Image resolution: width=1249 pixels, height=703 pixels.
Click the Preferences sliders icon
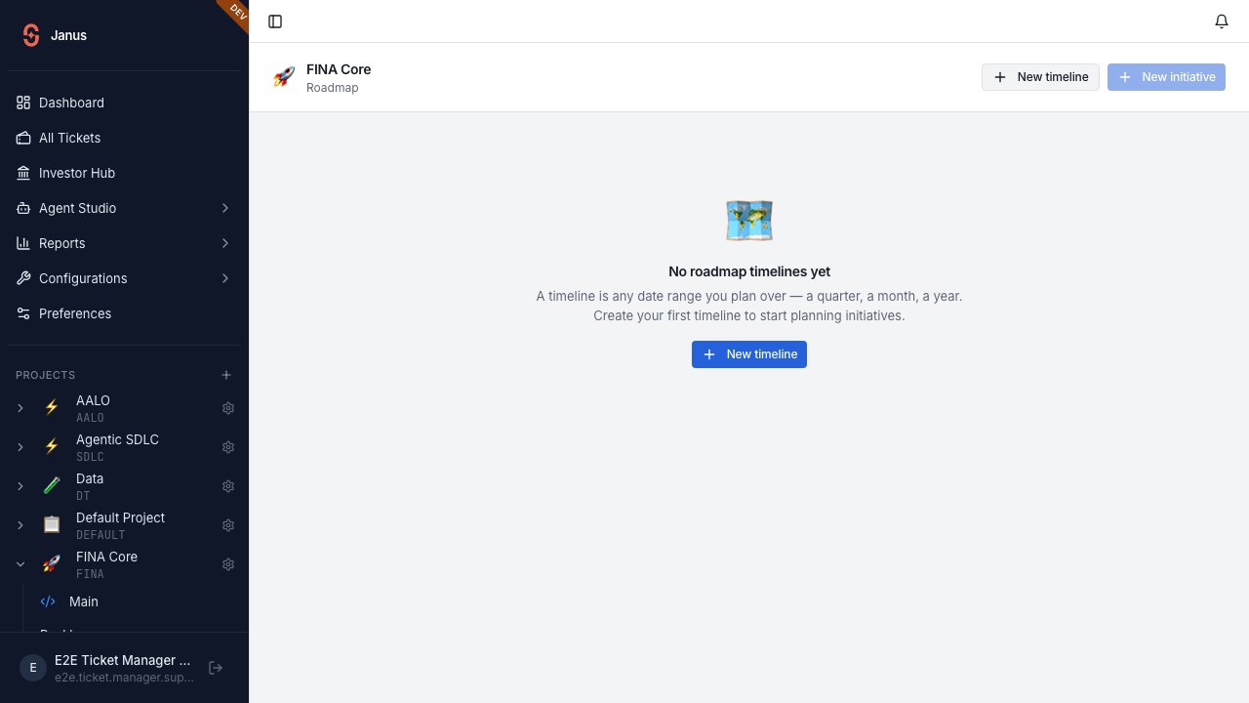(x=23, y=313)
